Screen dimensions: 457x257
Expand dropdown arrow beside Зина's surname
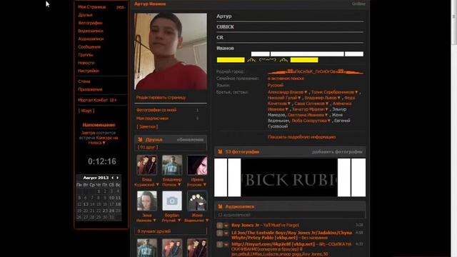click(x=154, y=221)
